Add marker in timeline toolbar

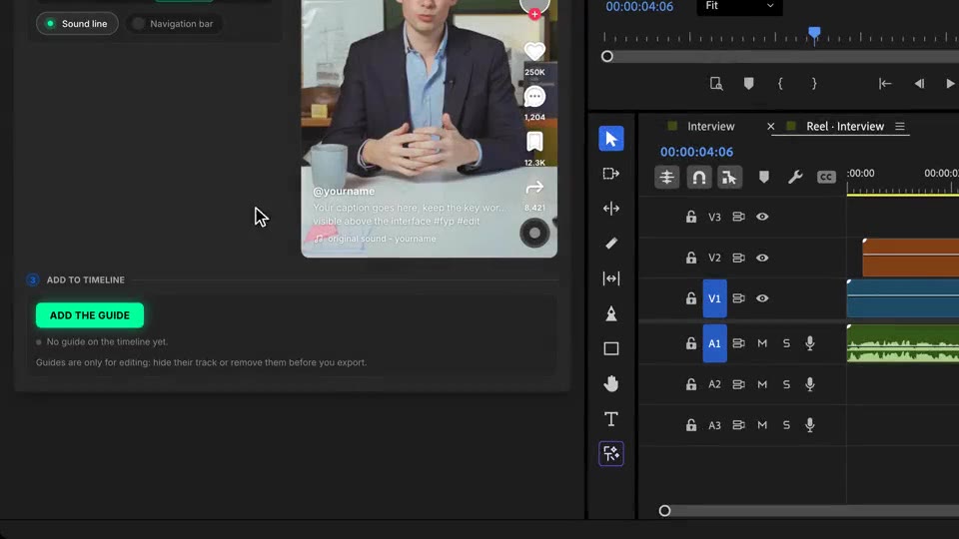pyautogui.click(x=764, y=178)
